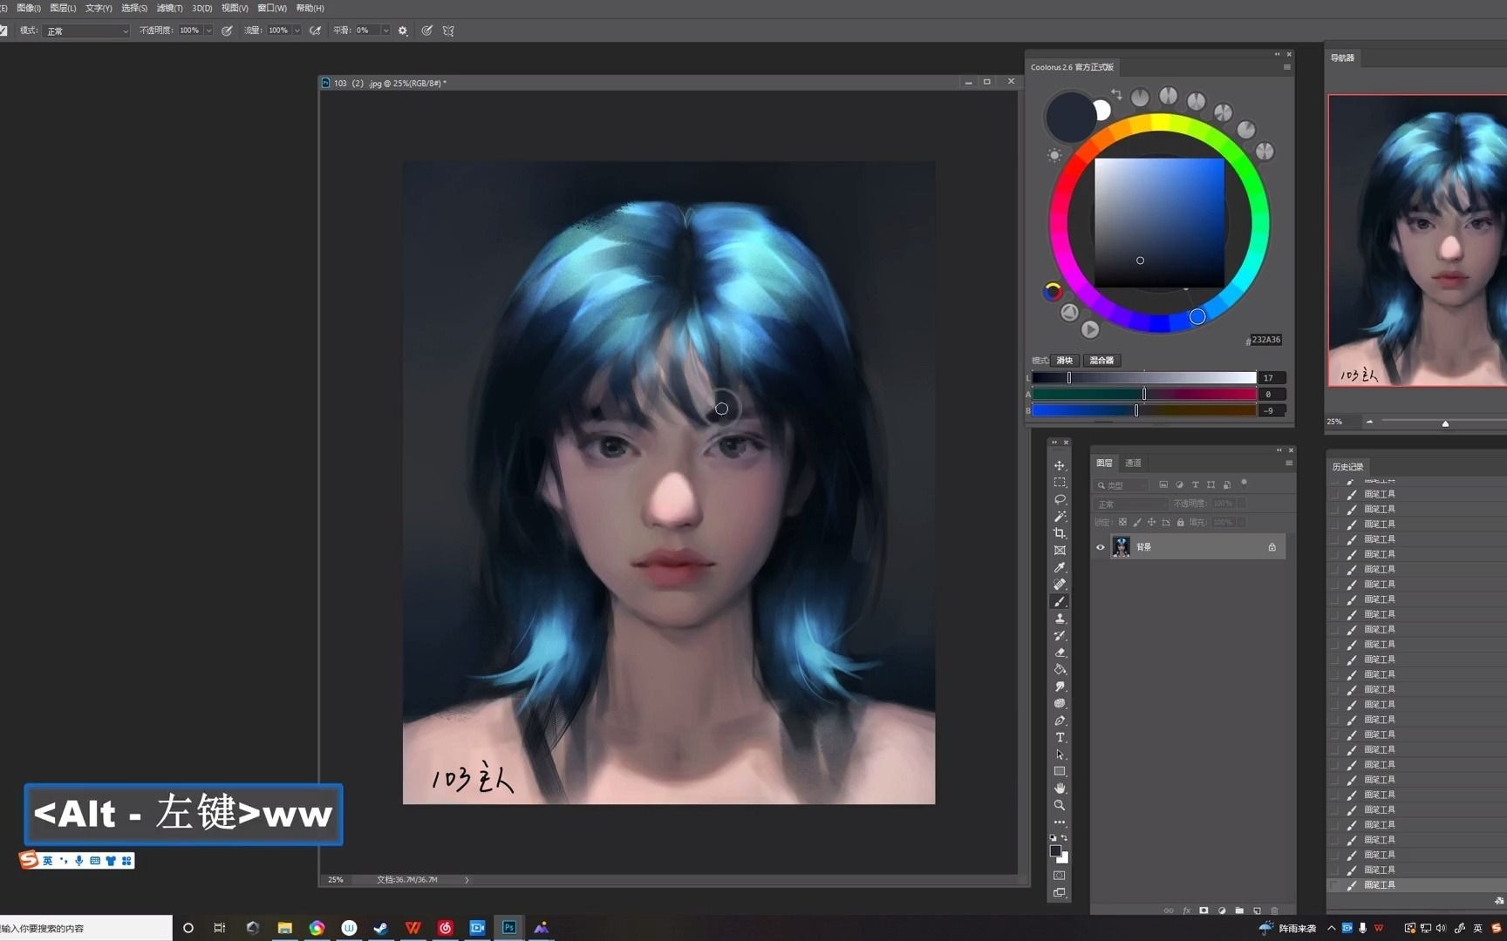
Task: Toggle pressure for size button
Action: pos(426,30)
